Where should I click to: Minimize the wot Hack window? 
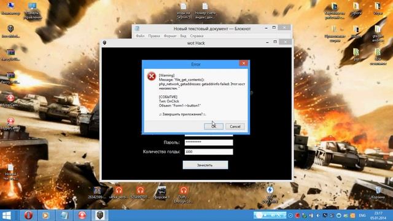click(267, 42)
